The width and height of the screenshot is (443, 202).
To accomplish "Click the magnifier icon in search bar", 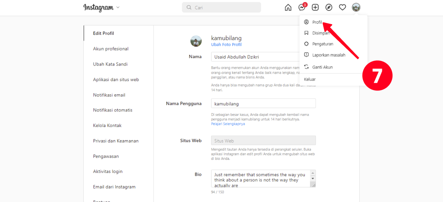I will (189, 7).
